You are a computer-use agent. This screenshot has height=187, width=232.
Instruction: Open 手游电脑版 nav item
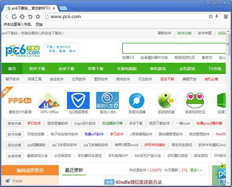coord(127,69)
